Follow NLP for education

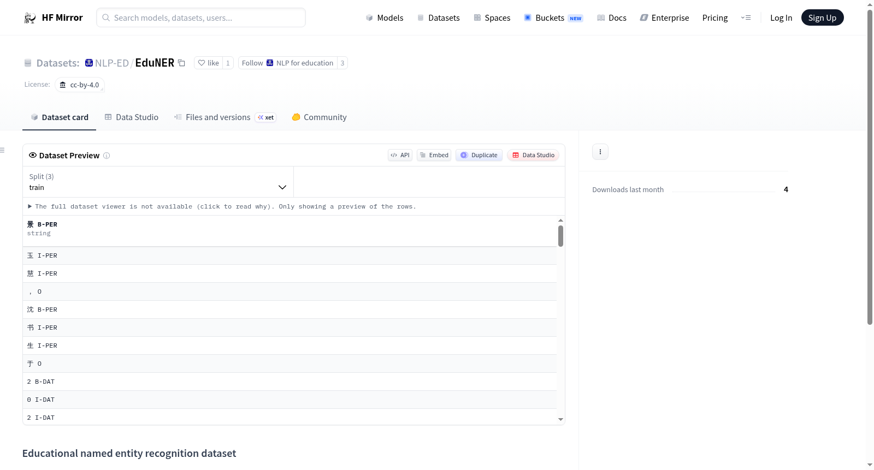point(287,63)
